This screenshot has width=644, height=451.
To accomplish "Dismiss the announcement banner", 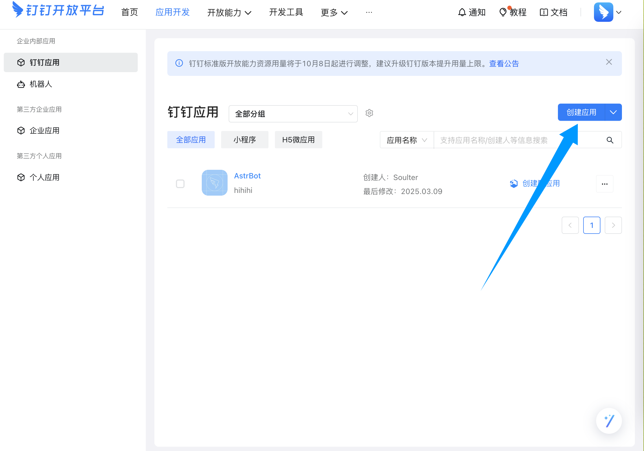I will [609, 62].
